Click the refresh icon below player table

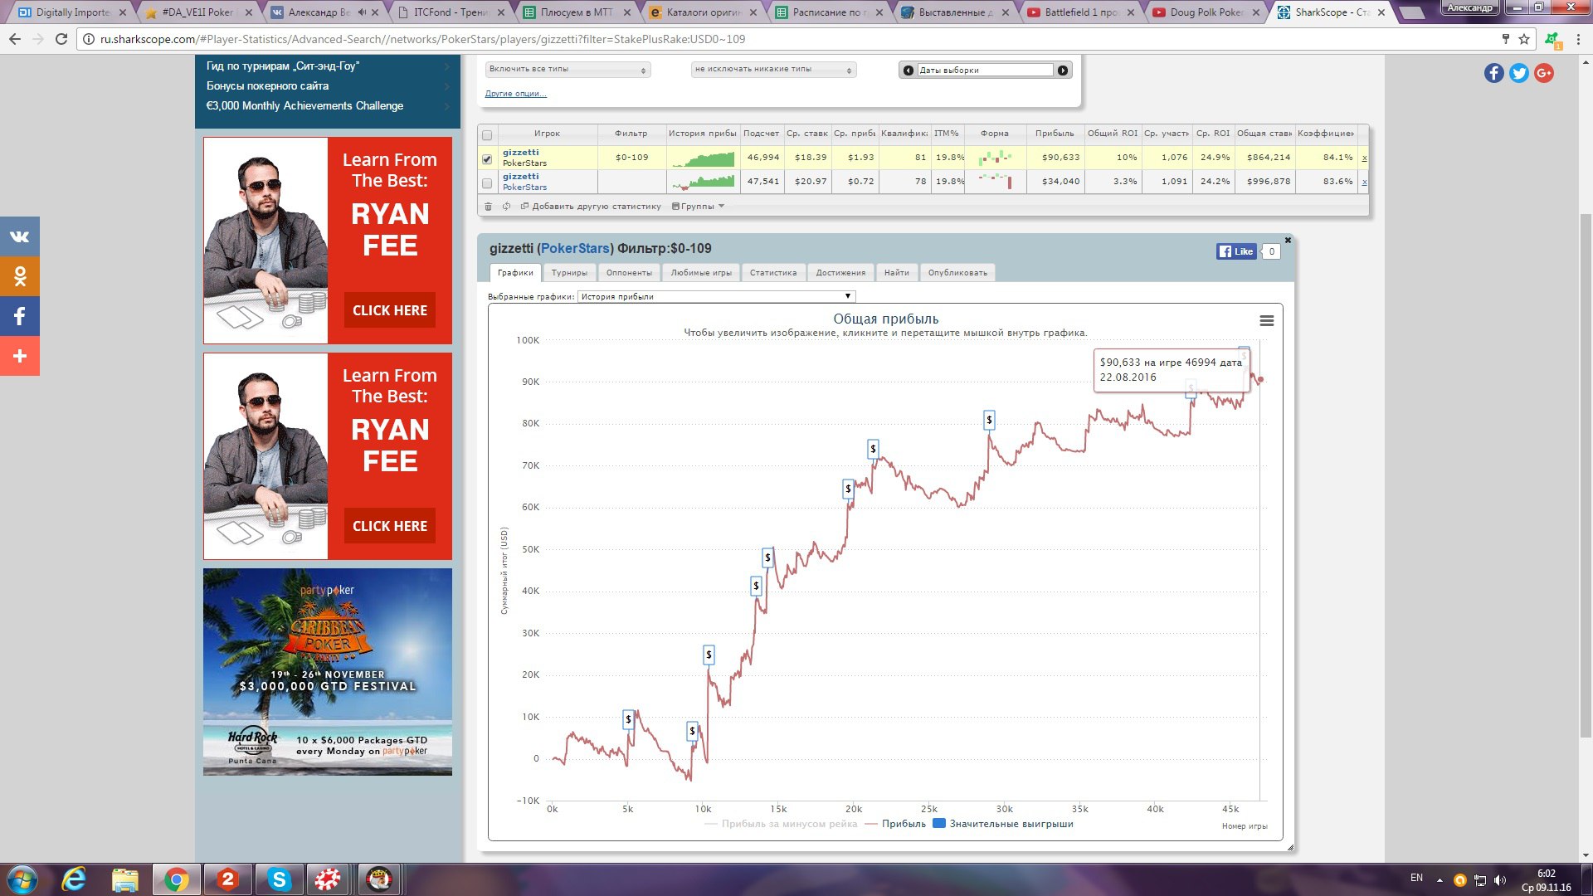click(506, 207)
